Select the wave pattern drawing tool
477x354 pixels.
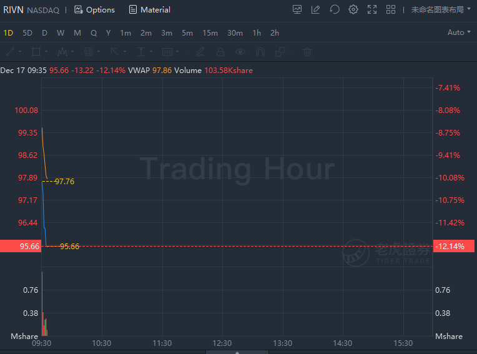[62, 52]
